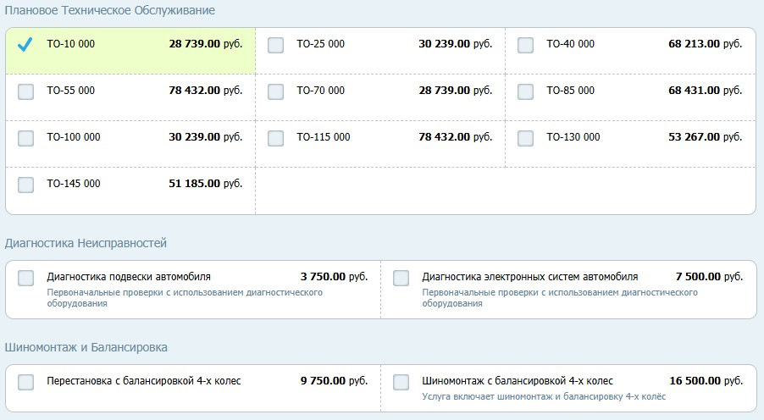764x420 pixels.
Task: Click Плановое Техническое Обслуживание section heading
Action: click(110, 11)
